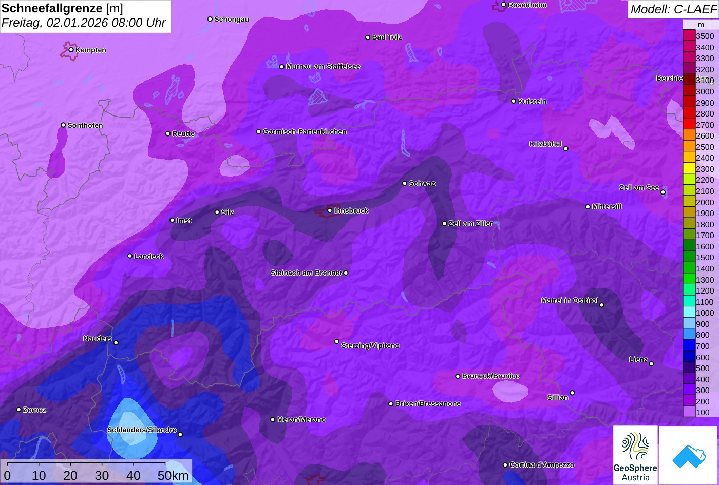The width and height of the screenshot is (719, 485).
Task: Click the Zernez marker dot
Action: pos(19,410)
